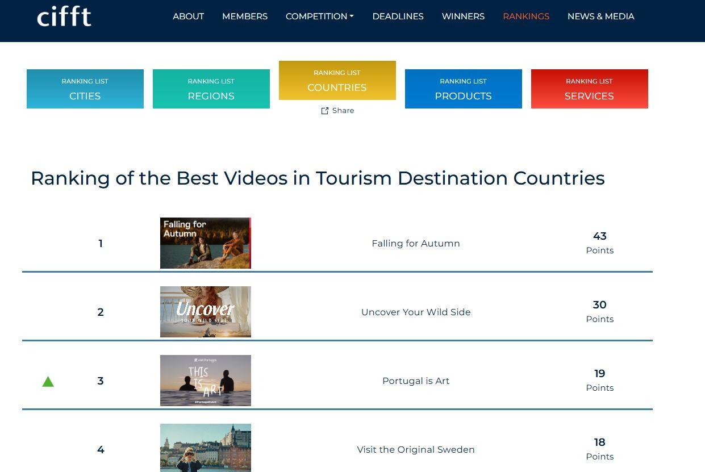Open the About menu item
Viewport: 705px width, 472px height.
188,16
